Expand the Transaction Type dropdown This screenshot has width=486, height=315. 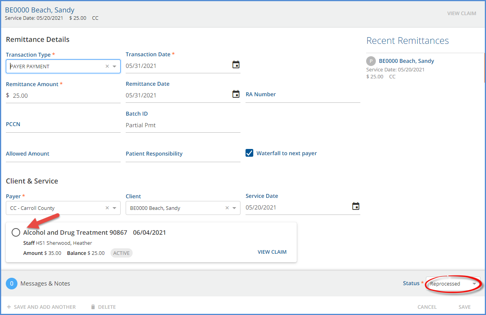(x=115, y=66)
